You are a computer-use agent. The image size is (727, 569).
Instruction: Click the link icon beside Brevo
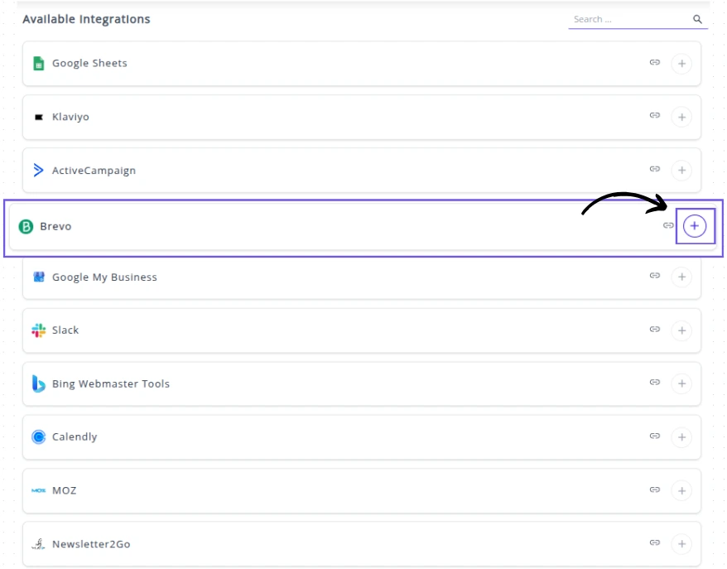point(668,225)
